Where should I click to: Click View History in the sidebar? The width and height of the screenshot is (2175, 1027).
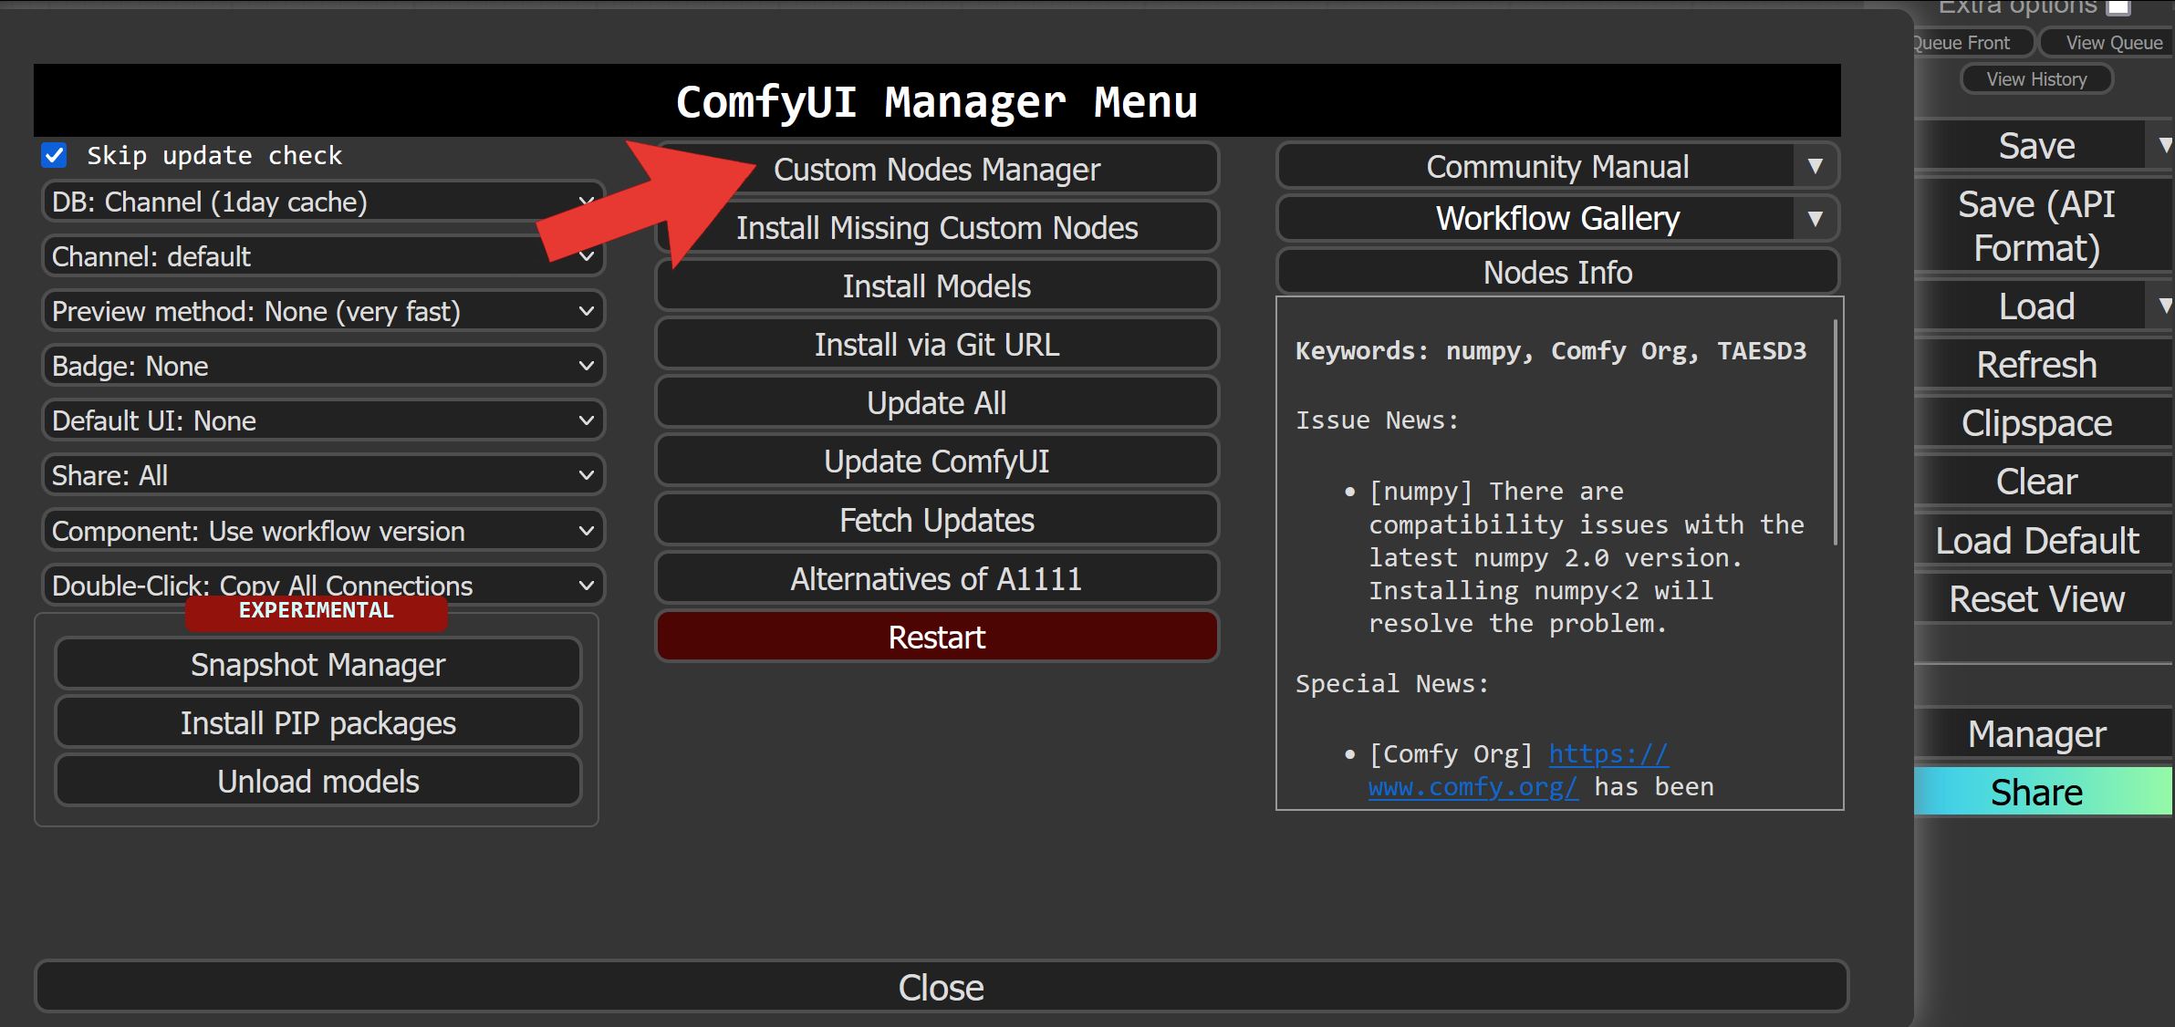pos(2035,78)
